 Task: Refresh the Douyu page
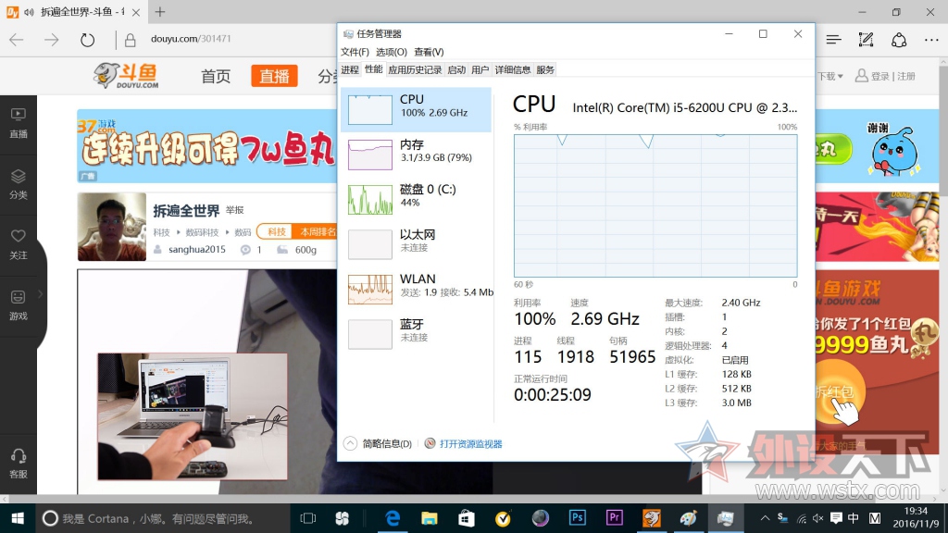[88, 40]
